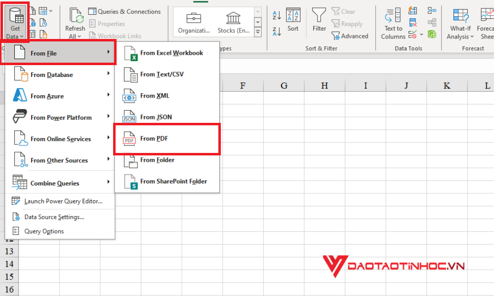Screen dimensions: 494x296
Task: Expand the Data Validation dropdown arrow
Action: pyautogui.click(x=422, y=35)
